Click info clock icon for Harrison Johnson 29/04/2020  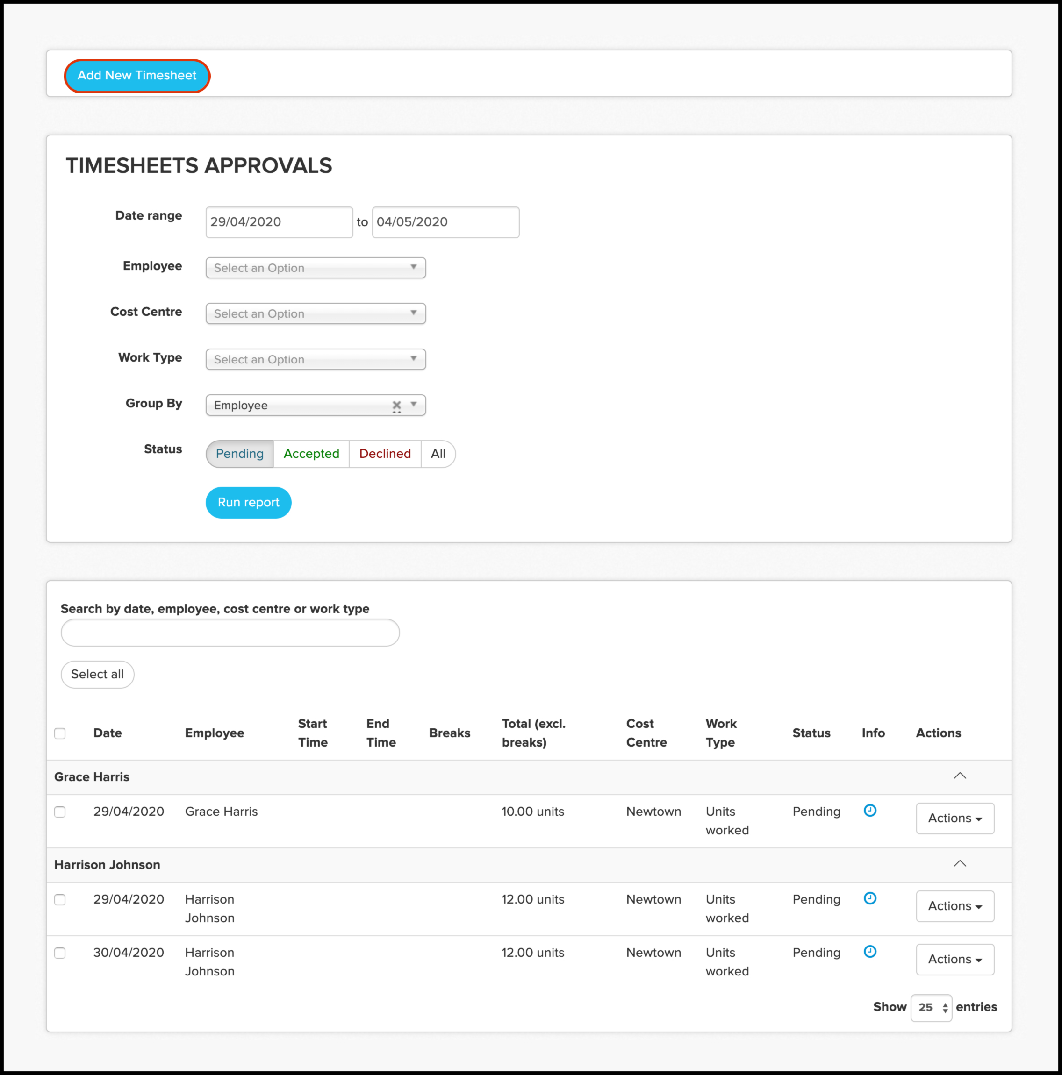870,898
